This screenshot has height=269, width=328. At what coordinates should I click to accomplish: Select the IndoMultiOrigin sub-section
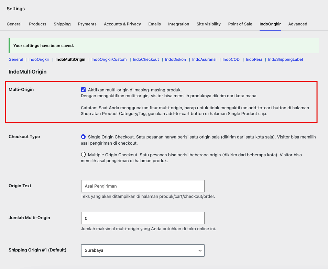70,59
